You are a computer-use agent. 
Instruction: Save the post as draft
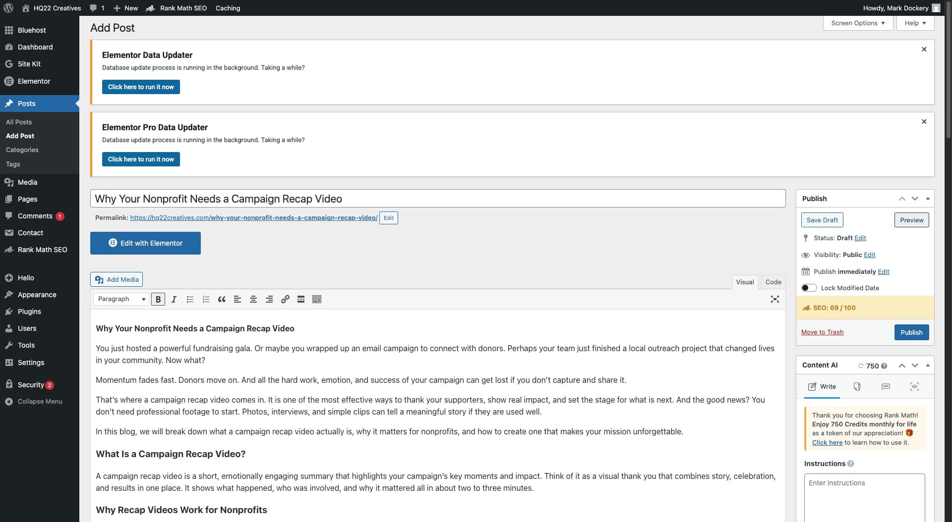point(822,220)
